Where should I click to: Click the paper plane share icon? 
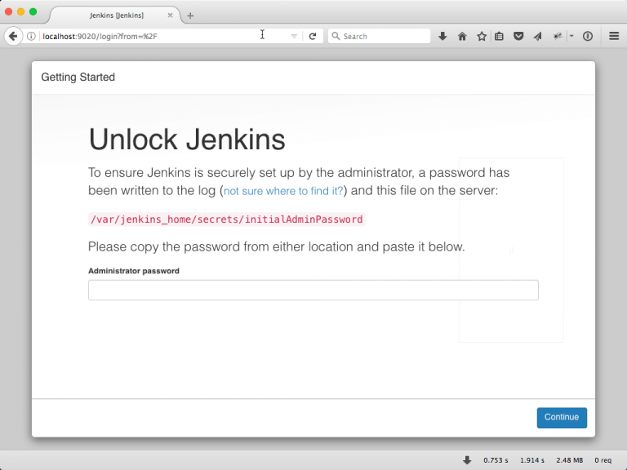[x=537, y=36]
